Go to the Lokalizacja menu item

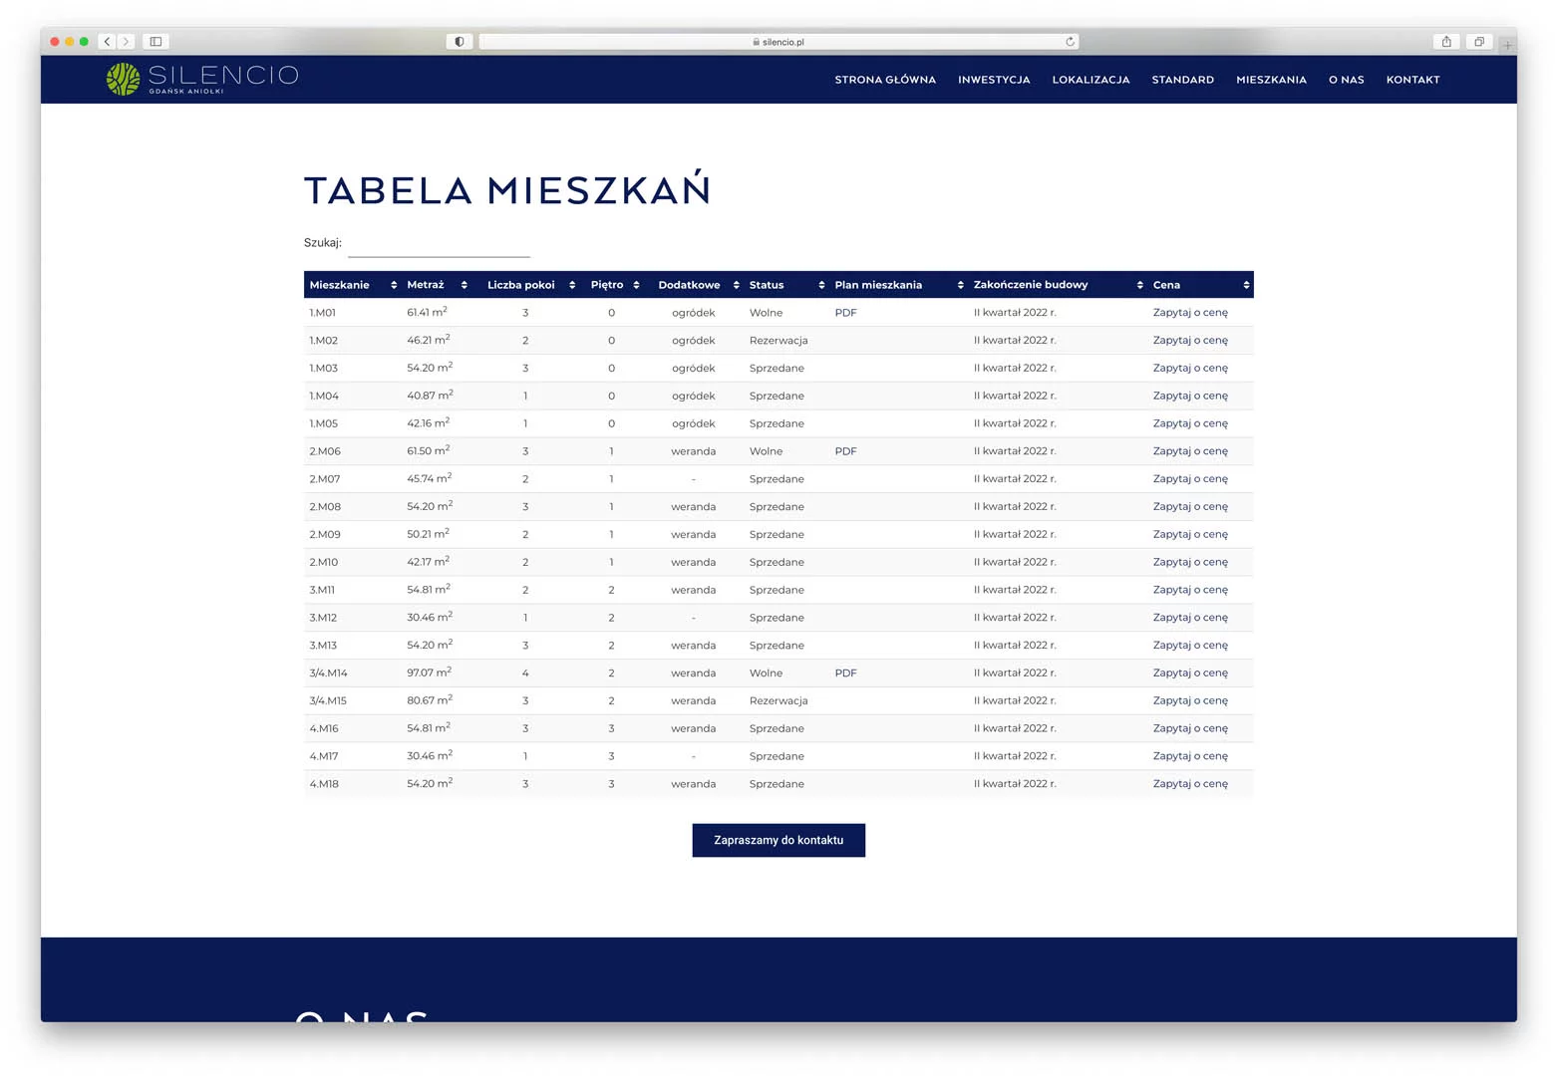click(1091, 80)
